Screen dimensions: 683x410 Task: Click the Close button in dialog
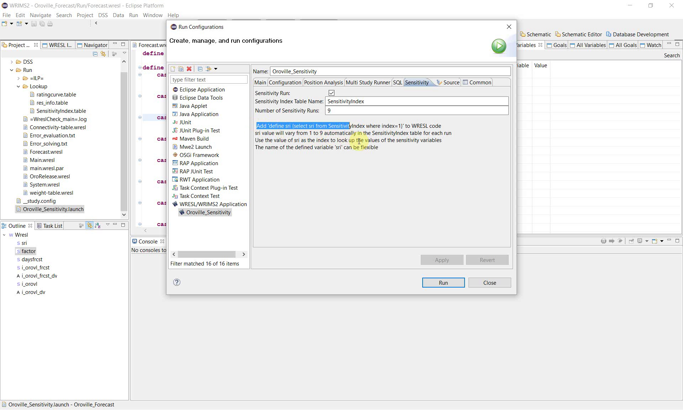(x=489, y=283)
